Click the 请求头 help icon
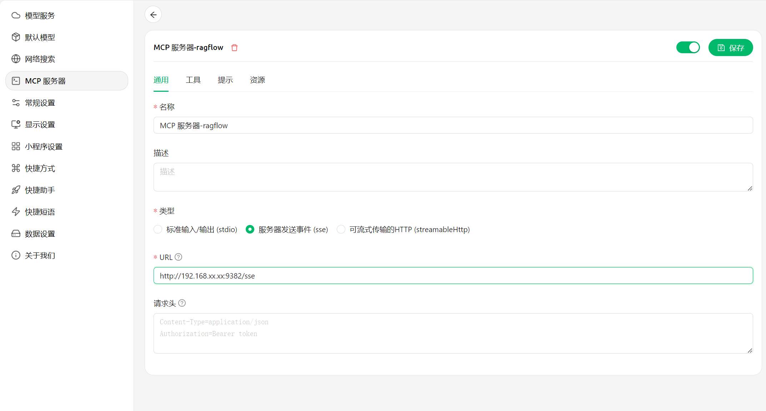The height and width of the screenshot is (411, 766). coord(182,303)
